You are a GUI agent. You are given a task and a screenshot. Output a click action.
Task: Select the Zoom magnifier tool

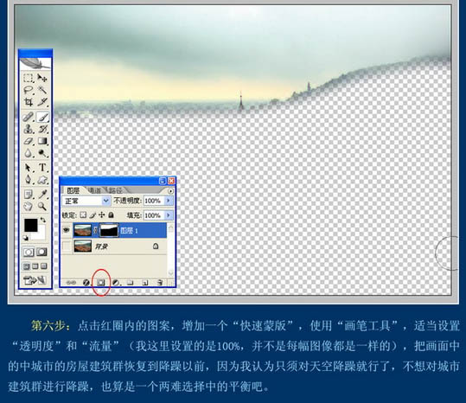point(42,206)
